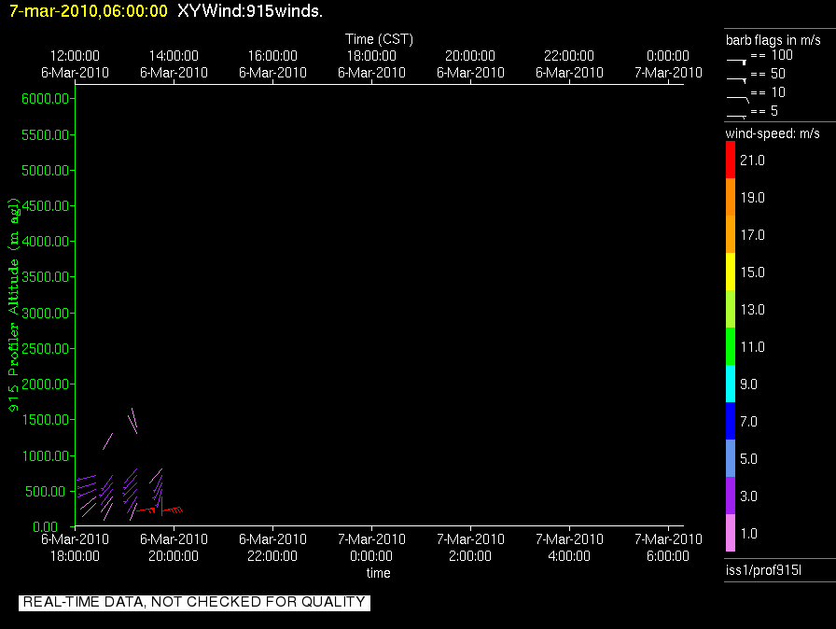
Task: Click the '14:00:00 6-Mar-2010' top axis tick
Action: (174, 64)
